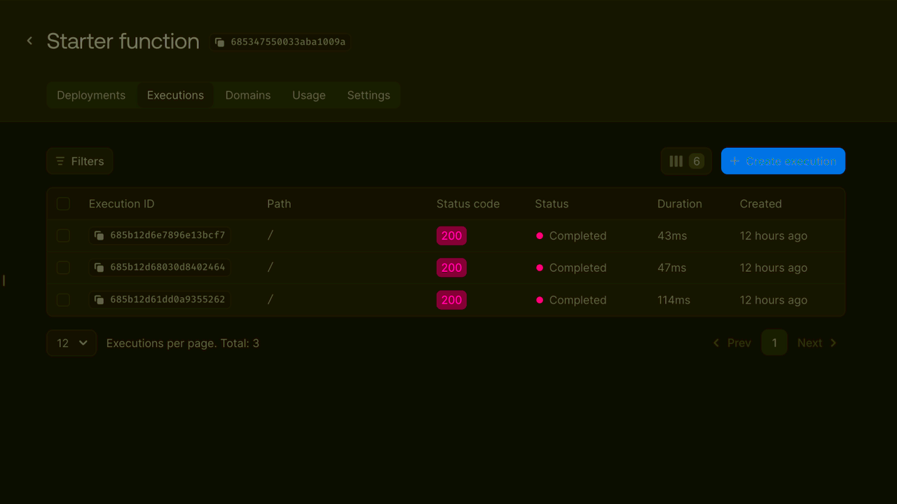
Task: Toggle the select-all checkbox in table header
Action: [63, 203]
